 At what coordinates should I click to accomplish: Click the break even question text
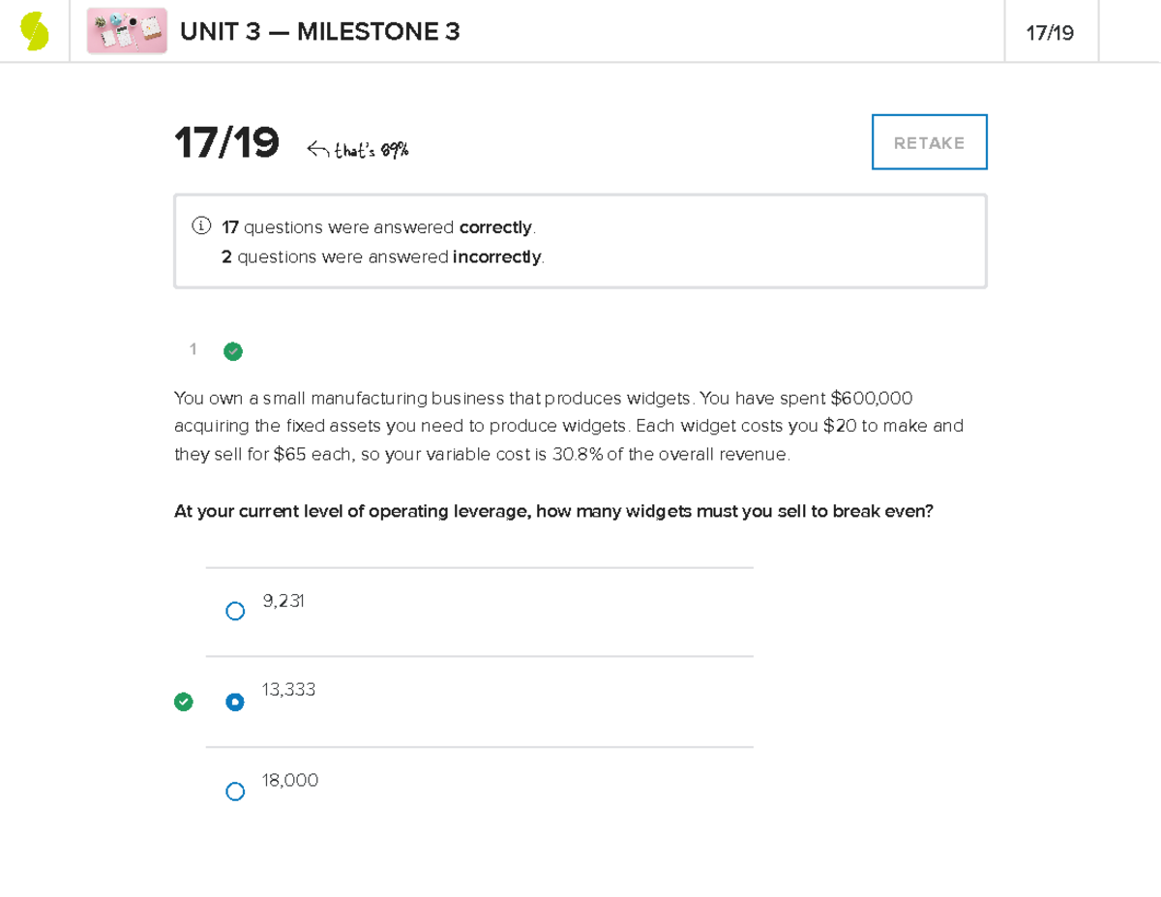553,511
